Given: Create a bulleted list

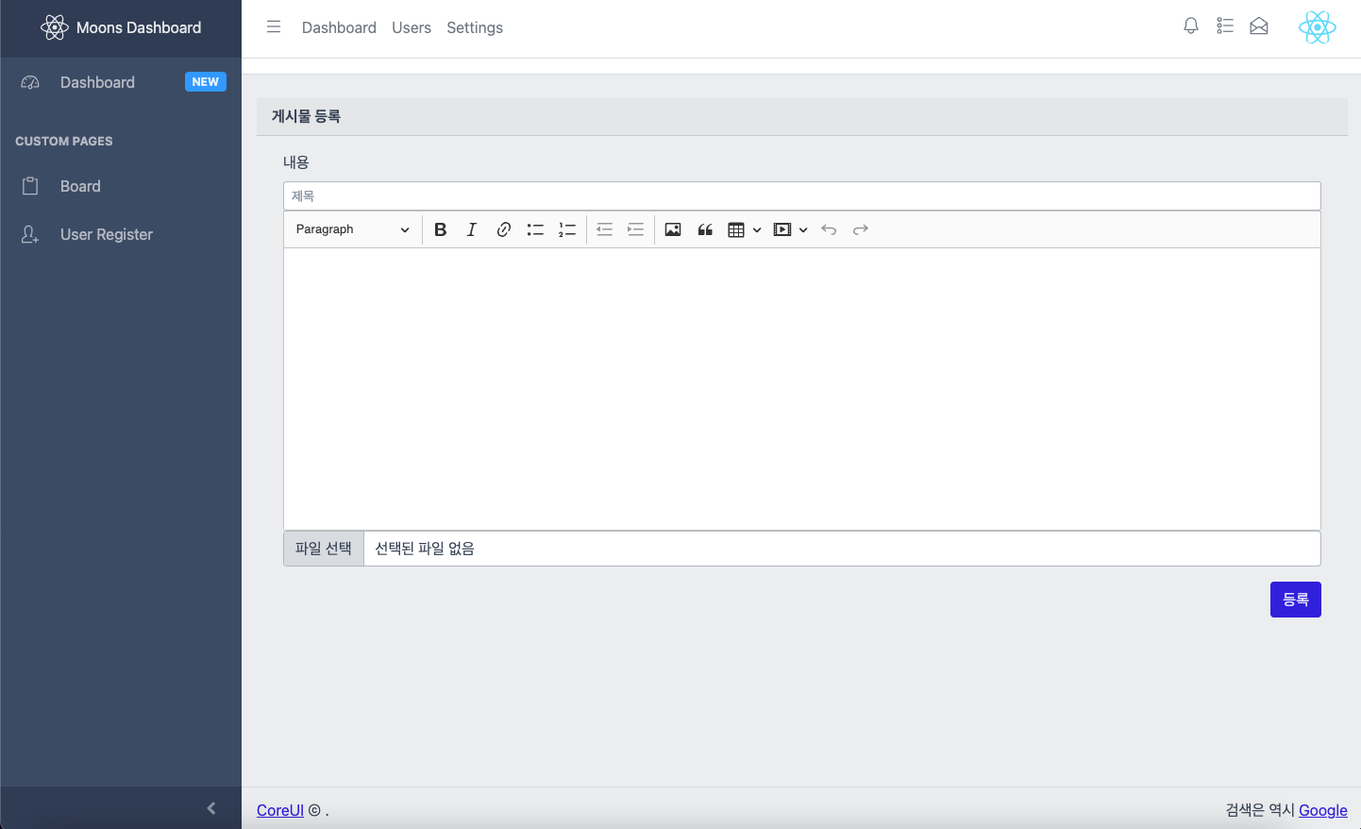Looking at the screenshot, I should [x=535, y=229].
